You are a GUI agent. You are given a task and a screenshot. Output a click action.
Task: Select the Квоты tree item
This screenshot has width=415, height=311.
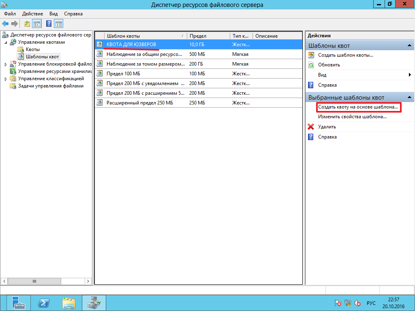(32, 49)
